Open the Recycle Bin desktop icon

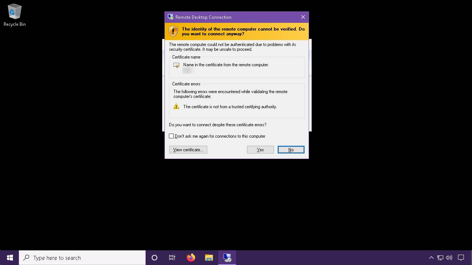pyautogui.click(x=14, y=15)
